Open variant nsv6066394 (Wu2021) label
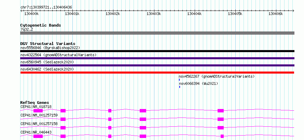The height and width of the screenshot is (140, 304). point(198,83)
